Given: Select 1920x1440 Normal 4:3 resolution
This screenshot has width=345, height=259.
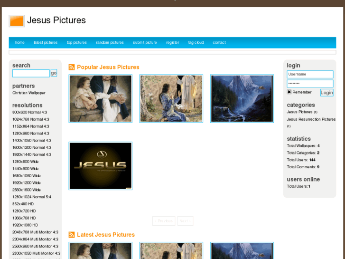Looking at the screenshot, I should (x=32, y=154).
